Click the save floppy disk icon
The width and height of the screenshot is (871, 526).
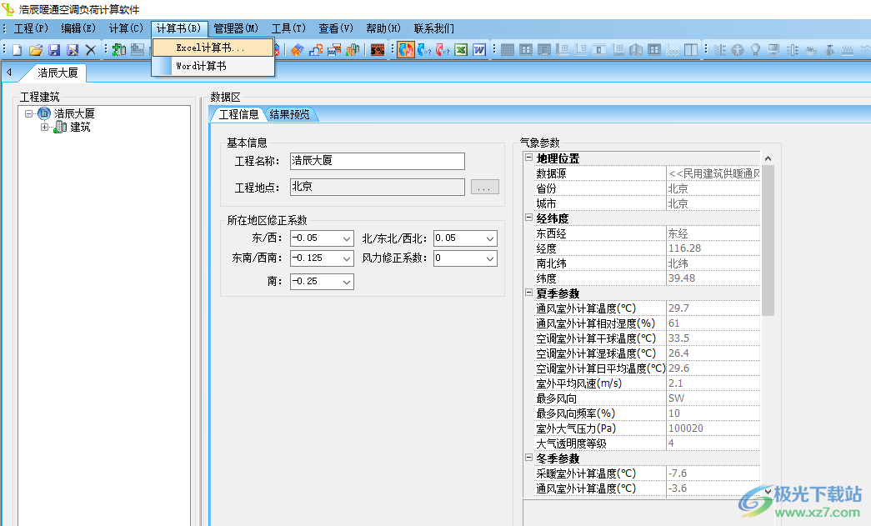[x=54, y=50]
